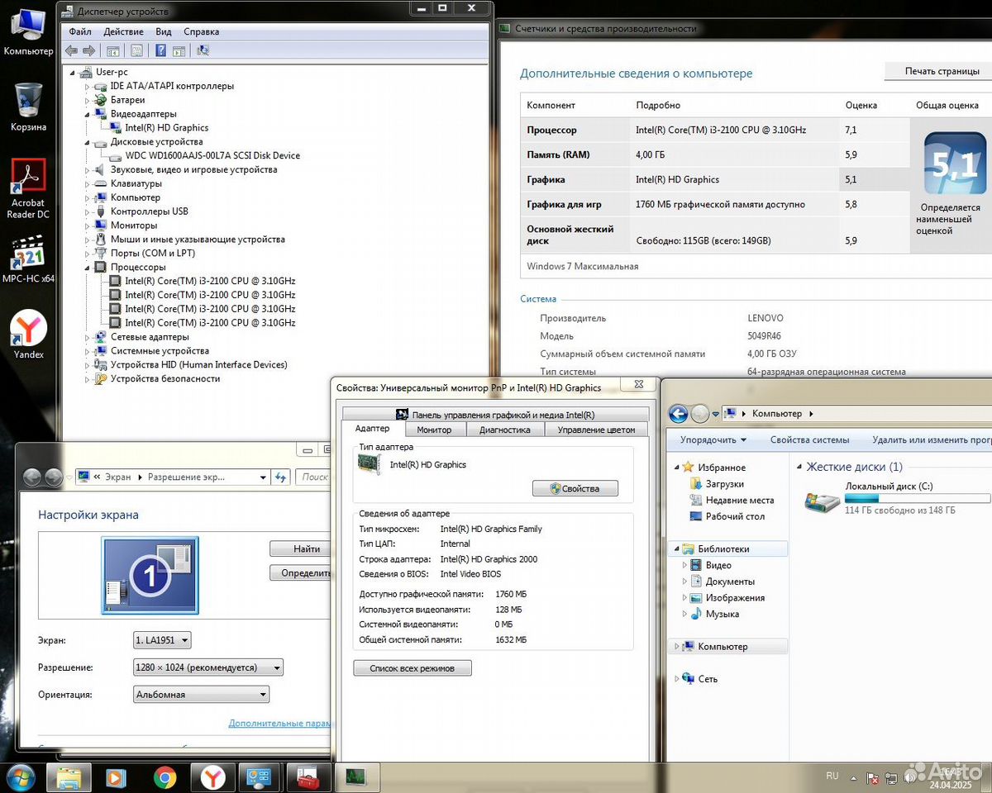Switch to Диагностика tab
The image size is (992, 793).
pos(505,430)
